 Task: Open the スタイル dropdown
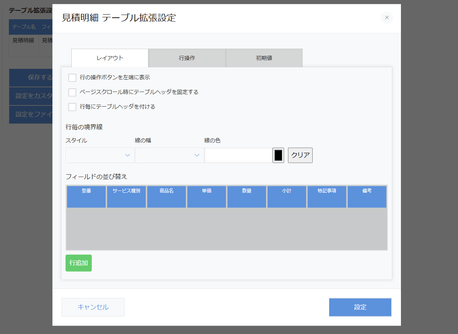click(x=100, y=155)
